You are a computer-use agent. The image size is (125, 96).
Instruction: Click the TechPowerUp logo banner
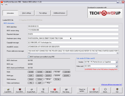105,13
